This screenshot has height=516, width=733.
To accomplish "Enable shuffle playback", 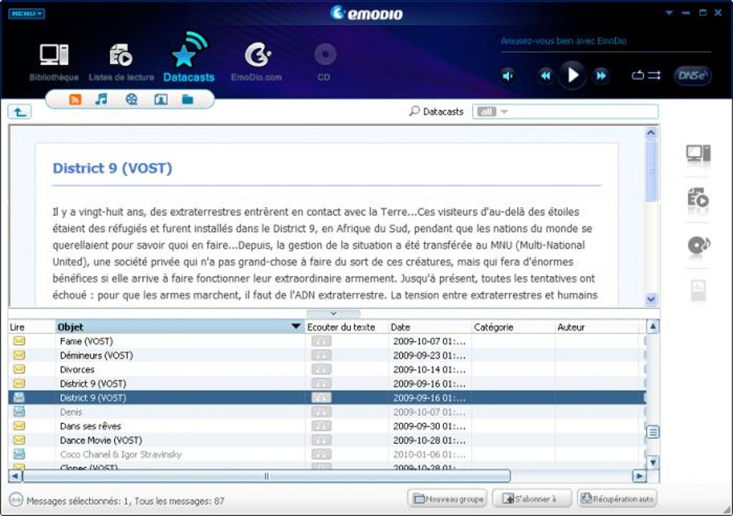I will [x=653, y=75].
